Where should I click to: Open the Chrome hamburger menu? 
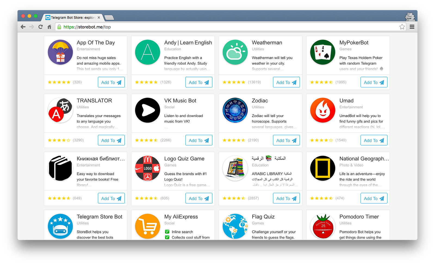tap(412, 27)
